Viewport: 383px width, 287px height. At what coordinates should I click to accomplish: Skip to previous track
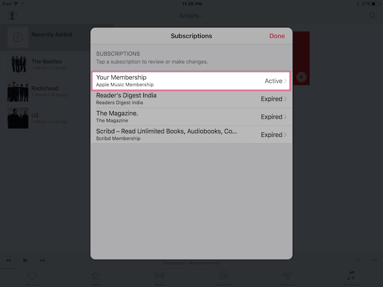[x=9, y=260]
